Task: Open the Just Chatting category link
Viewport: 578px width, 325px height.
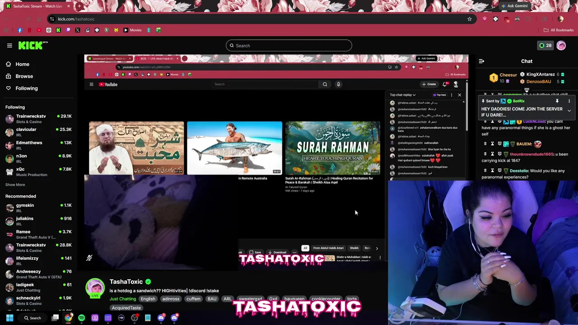Action: click(122, 299)
